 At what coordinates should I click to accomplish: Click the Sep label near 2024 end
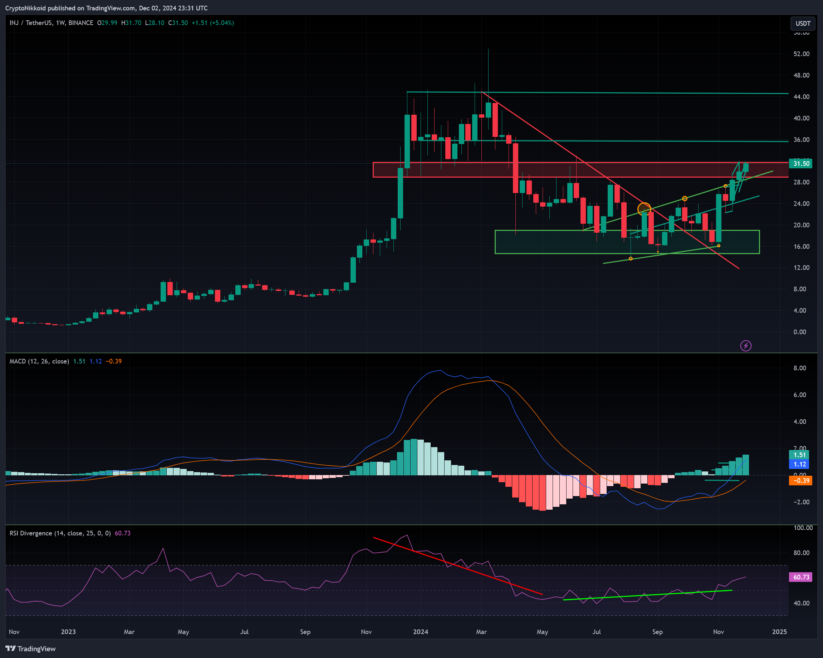657,632
